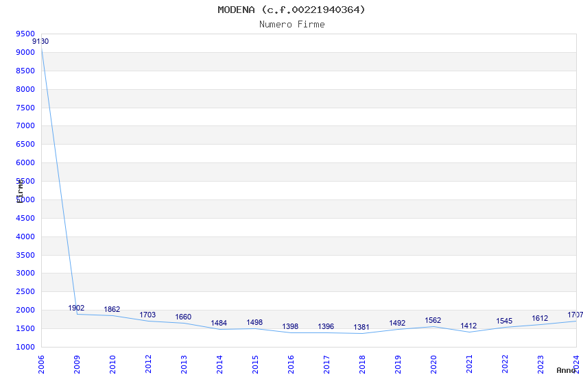Screen dimensions: 583x377
Task: Click the 6000 y-axis value
Action: [x=25, y=162]
